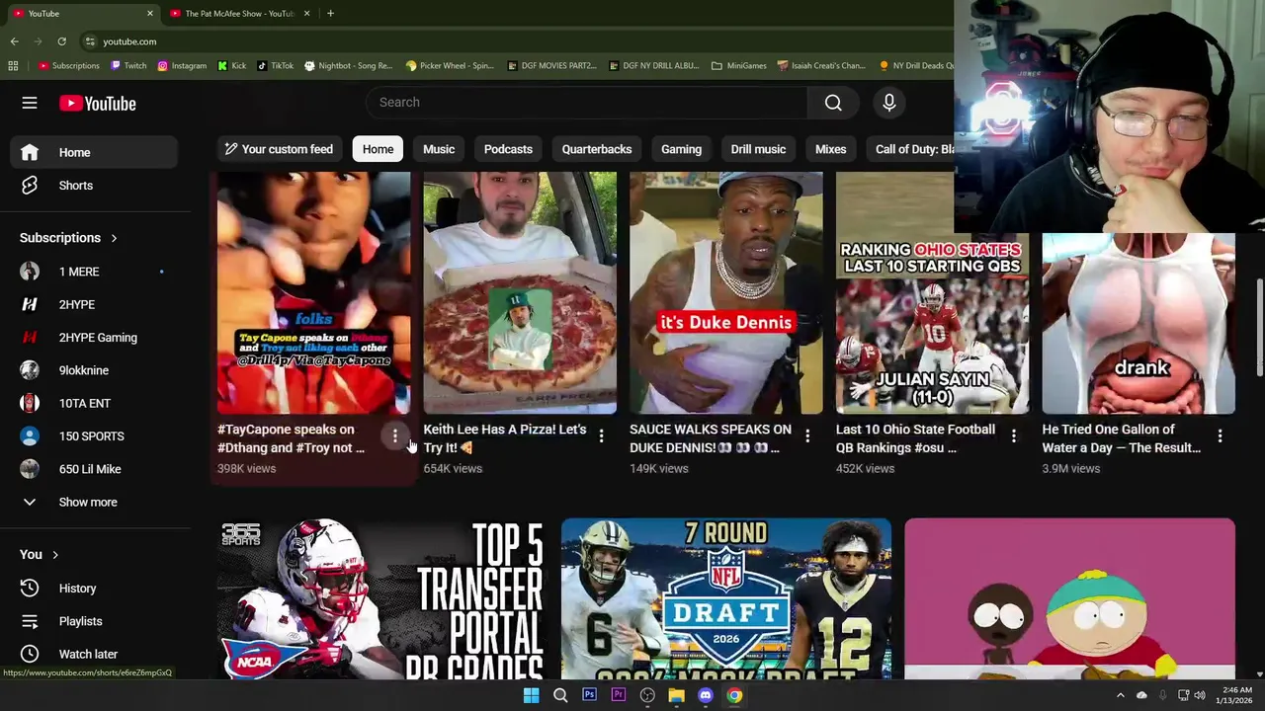Image resolution: width=1265 pixels, height=711 pixels.
Task: Open 'Last 10 Ohio State Football' title
Action: tap(915, 438)
